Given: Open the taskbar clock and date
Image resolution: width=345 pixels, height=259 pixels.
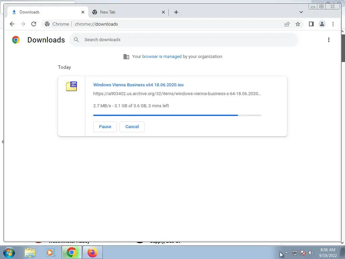Looking at the screenshot, I should pos(328,253).
